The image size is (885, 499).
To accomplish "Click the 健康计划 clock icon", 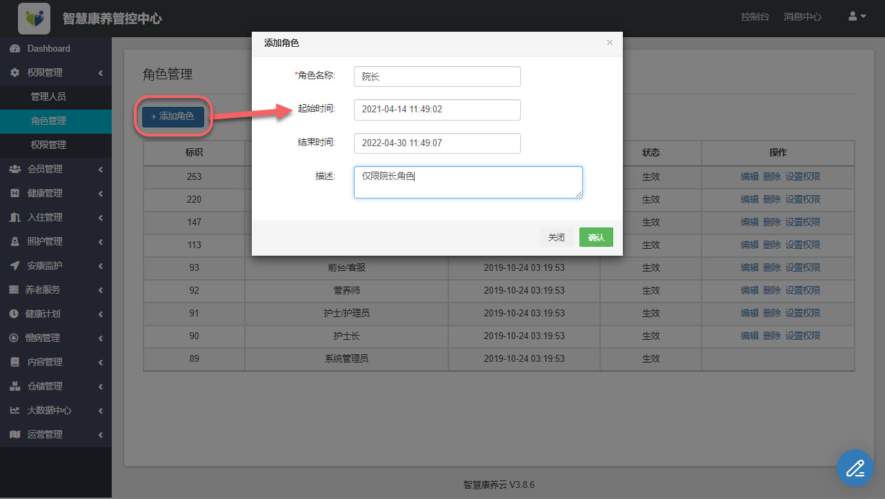I will tap(14, 314).
